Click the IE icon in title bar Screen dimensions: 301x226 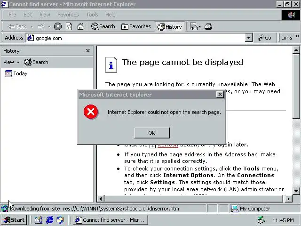pos(4,4)
